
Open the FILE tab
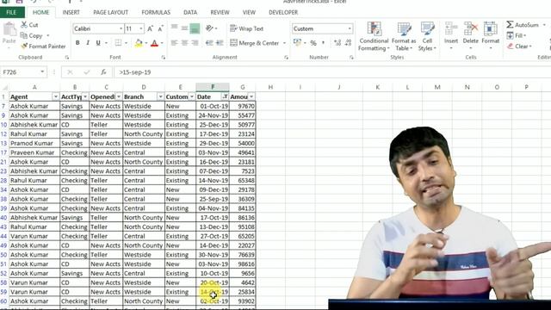tap(11, 12)
